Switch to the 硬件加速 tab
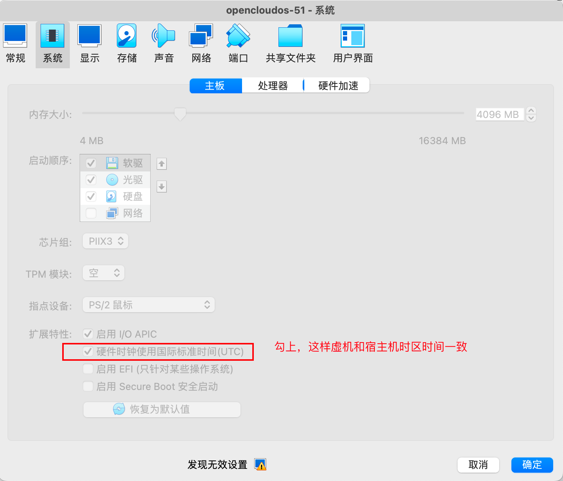 pos(337,86)
